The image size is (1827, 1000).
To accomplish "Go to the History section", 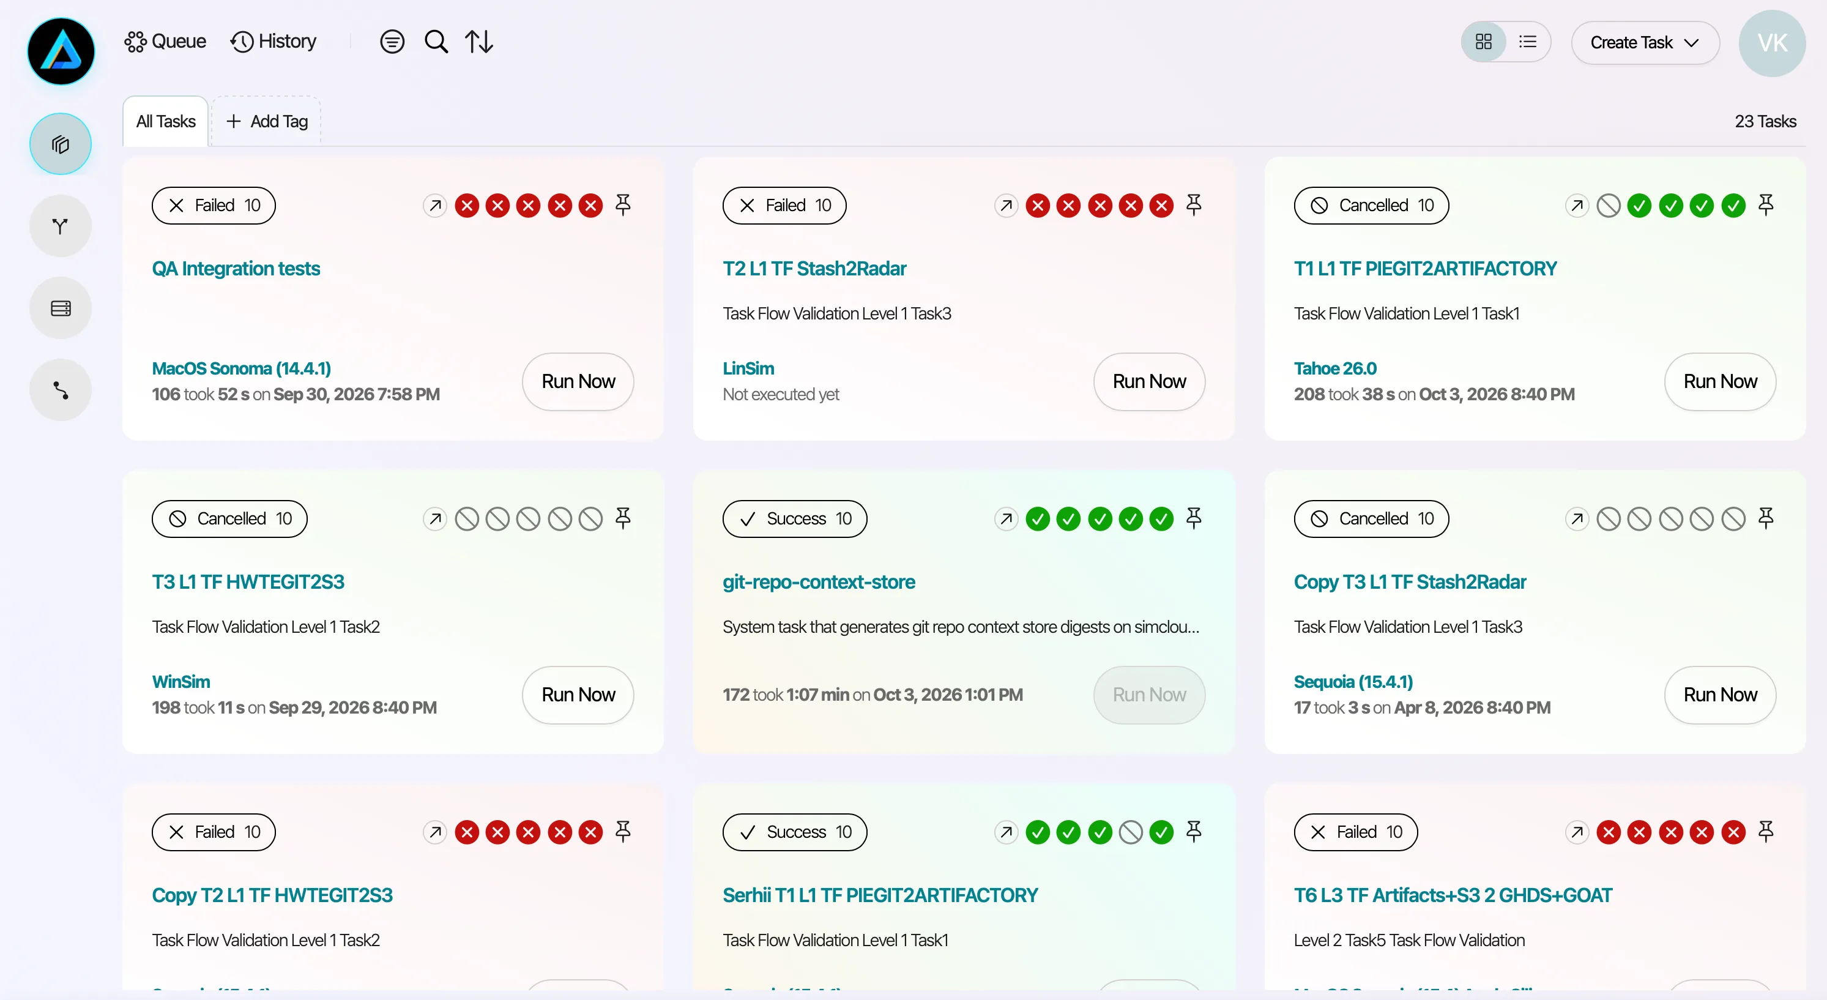I will pyautogui.click(x=273, y=42).
